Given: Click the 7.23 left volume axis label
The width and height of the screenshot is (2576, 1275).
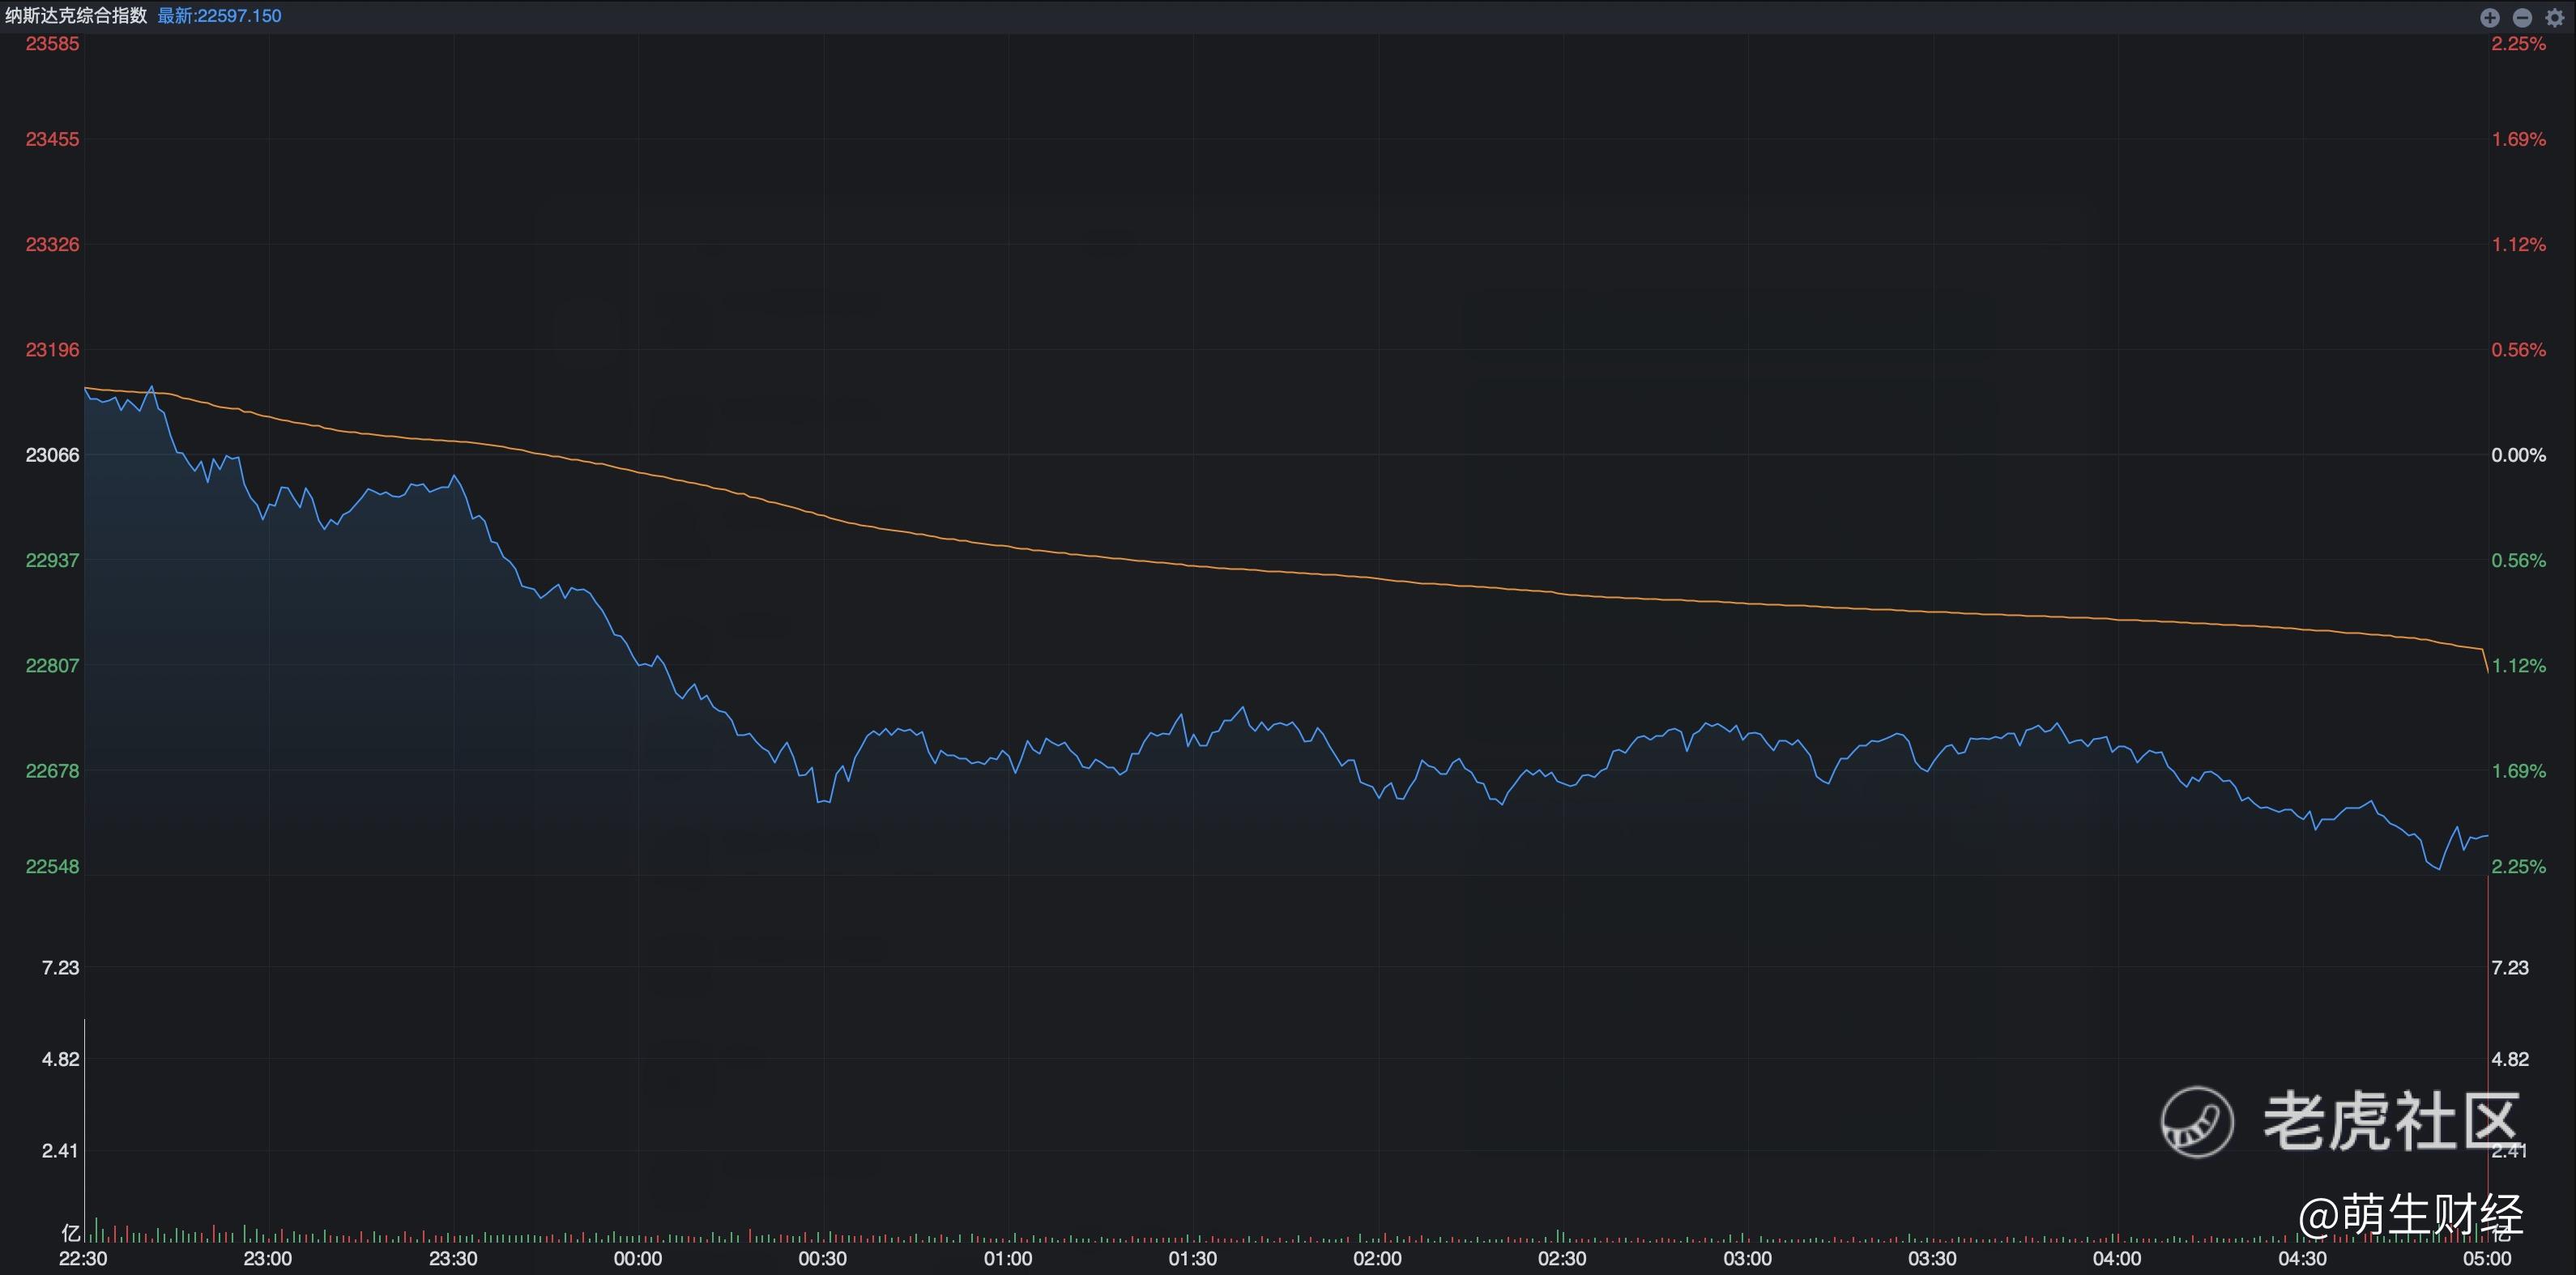Looking at the screenshot, I should coord(60,967).
